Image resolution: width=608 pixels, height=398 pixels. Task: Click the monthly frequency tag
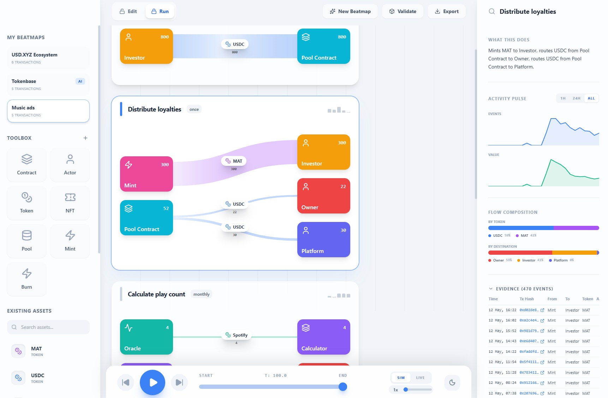click(201, 294)
